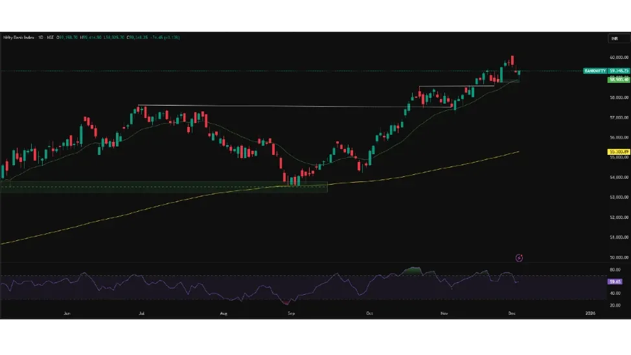Select the yellow 55,300.89 moving average tag

[619, 152]
